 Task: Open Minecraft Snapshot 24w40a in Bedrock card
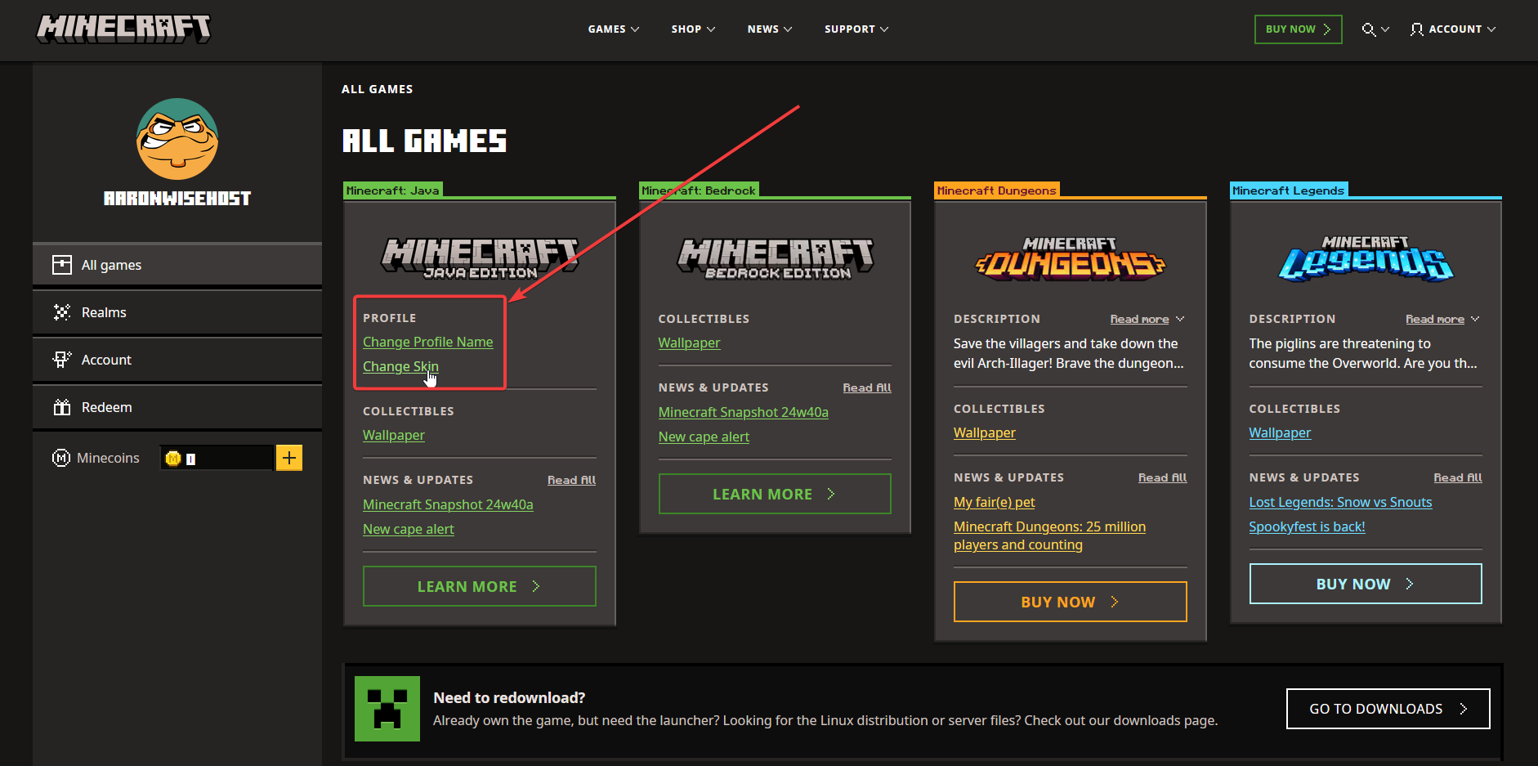[744, 412]
